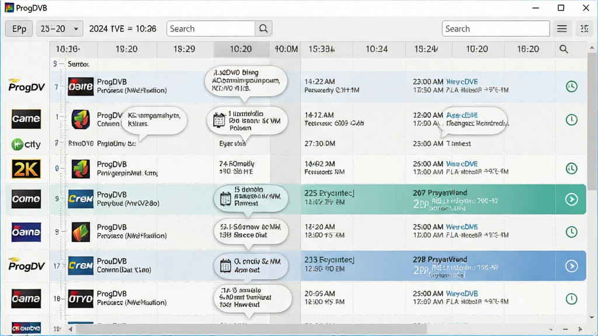Click the grid icon right of the hamburger menu
Image resolution: width=598 pixels, height=336 pixels.
click(x=584, y=29)
